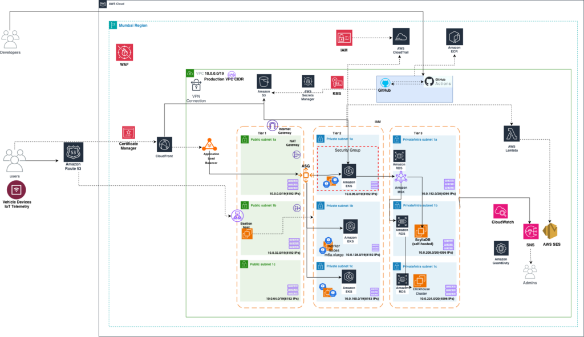
Task: Select the 10.0.192.0/20(4096 IPs) text
Action: click(439, 194)
